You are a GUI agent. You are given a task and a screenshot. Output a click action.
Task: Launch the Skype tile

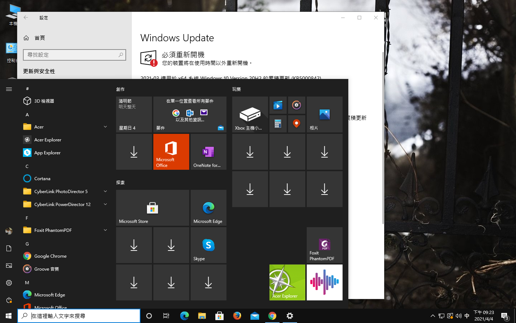click(x=209, y=245)
